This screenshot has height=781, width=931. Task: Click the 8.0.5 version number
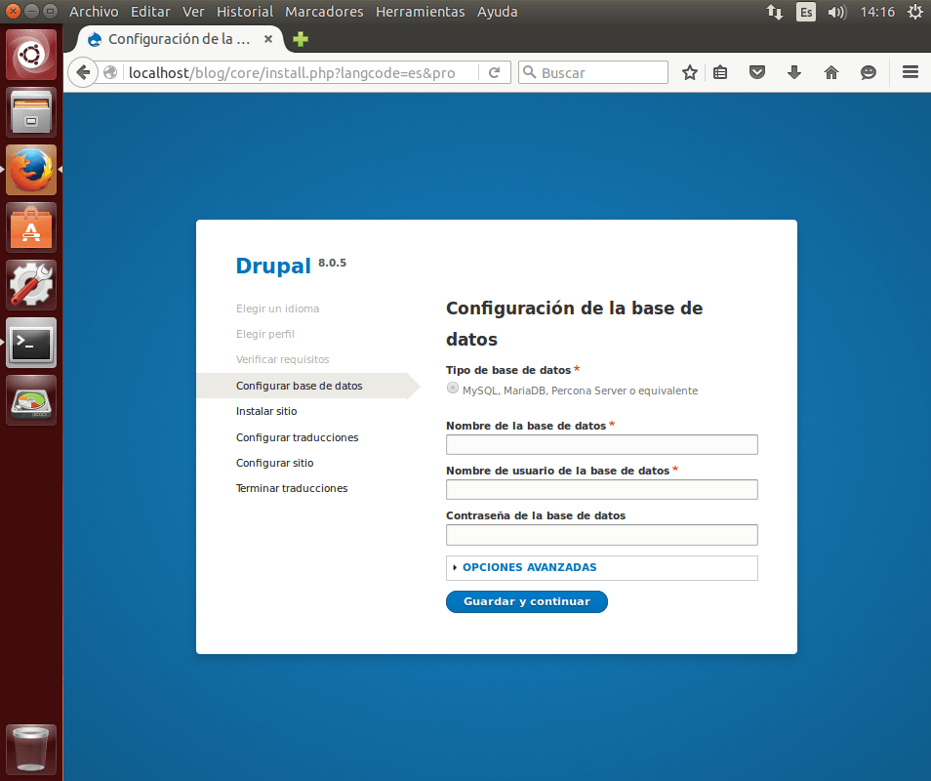click(x=332, y=263)
